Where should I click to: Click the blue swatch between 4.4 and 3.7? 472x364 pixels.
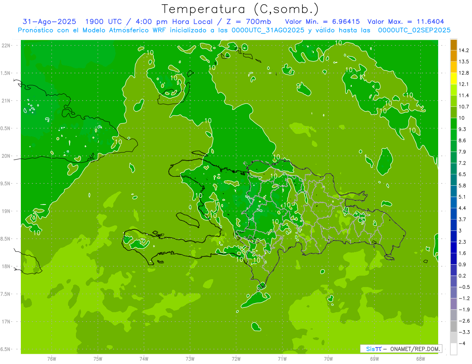point(454,214)
